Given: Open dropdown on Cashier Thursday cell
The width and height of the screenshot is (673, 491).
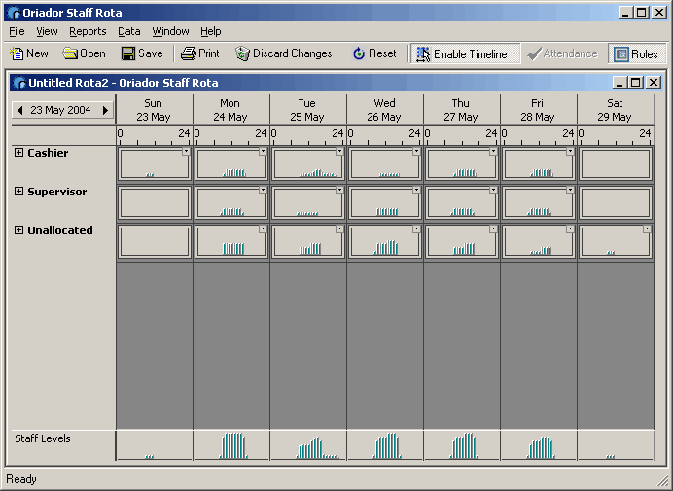Looking at the screenshot, I should pos(493,151).
